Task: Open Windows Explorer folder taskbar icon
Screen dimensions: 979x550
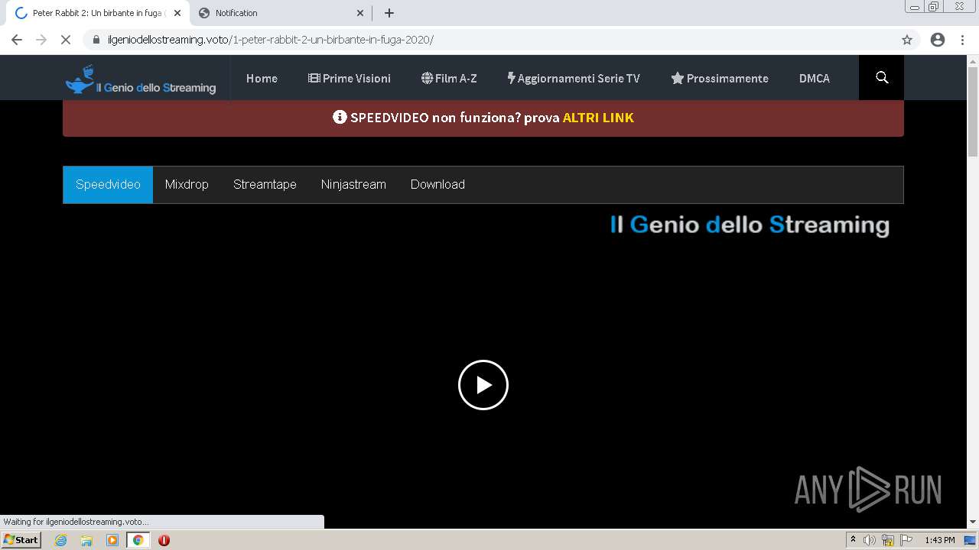Action: tap(86, 540)
